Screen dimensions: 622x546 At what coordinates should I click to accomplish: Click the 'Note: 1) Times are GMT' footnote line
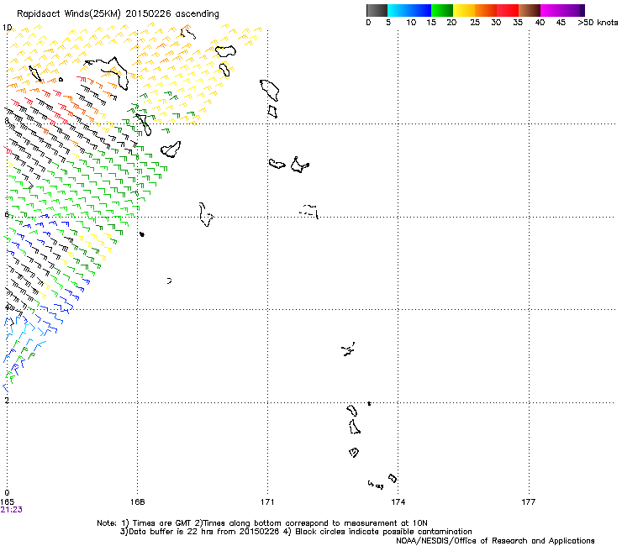262,523
